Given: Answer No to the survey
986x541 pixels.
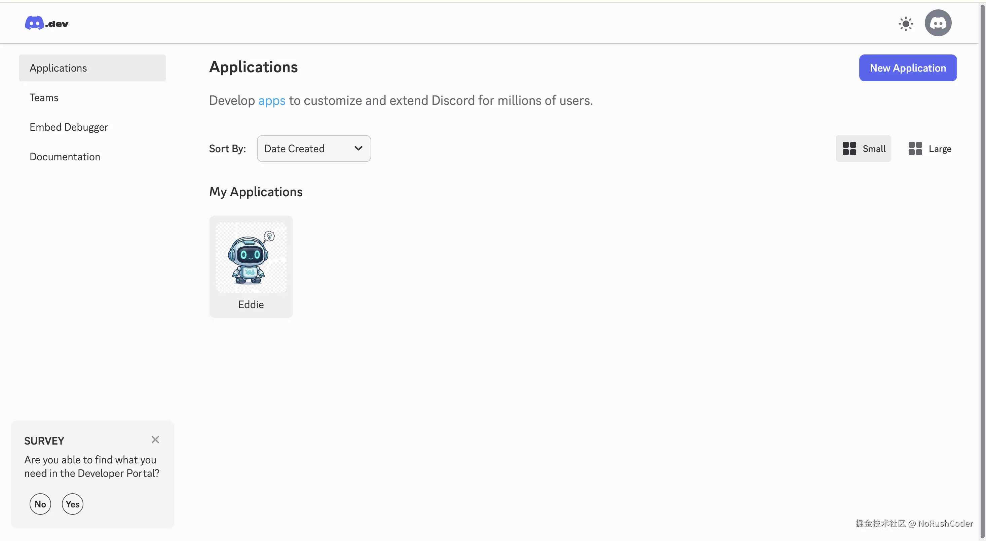Looking at the screenshot, I should point(40,504).
